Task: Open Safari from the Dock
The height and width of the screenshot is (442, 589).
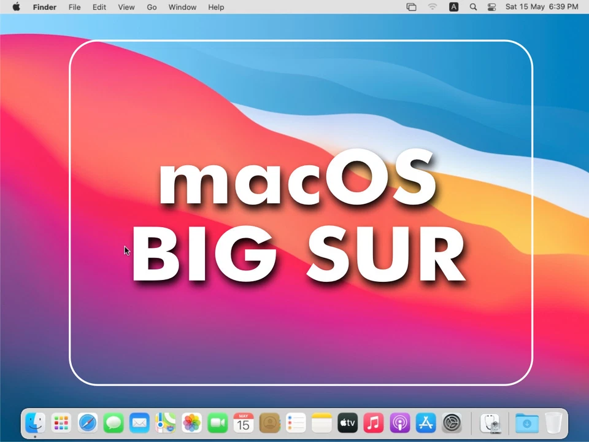Action: [x=87, y=423]
